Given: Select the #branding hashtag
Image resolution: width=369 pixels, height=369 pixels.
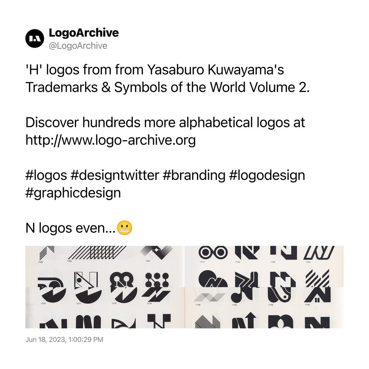Looking at the screenshot, I should (194, 175).
